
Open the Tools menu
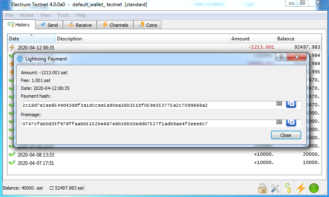pos(63,15)
